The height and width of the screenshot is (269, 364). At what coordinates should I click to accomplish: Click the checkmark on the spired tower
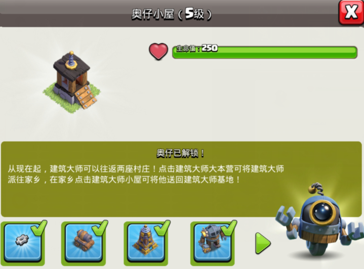point(163,228)
